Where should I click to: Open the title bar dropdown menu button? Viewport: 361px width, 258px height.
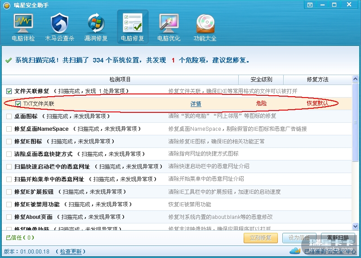pyautogui.click(x=310, y=5)
